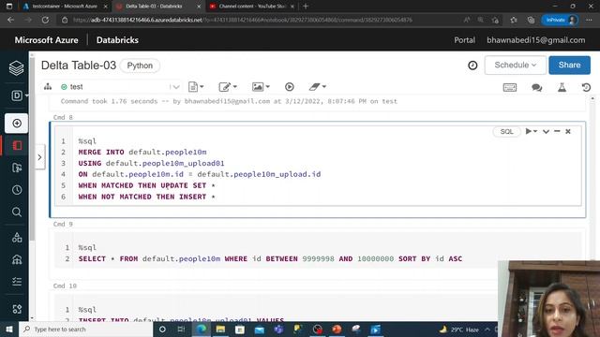Open the Mail app from the taskbar
Screen dimensions: 600x337
[260, 329]
